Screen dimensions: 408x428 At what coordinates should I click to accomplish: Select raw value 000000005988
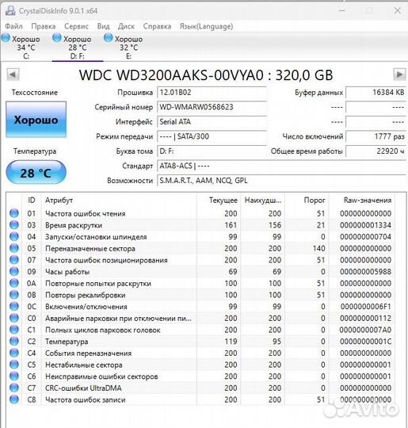click(x=365, y=272)
